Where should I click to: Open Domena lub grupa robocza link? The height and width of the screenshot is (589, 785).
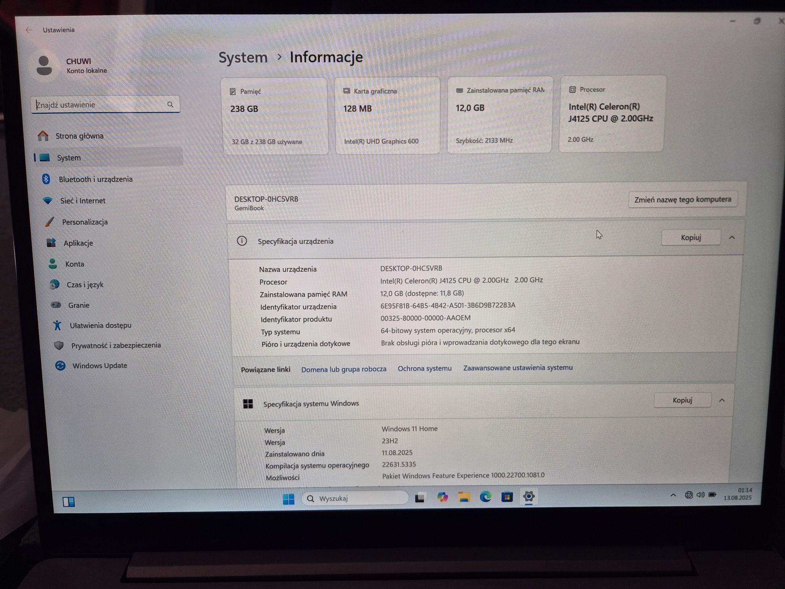click(x=344, y=369)
